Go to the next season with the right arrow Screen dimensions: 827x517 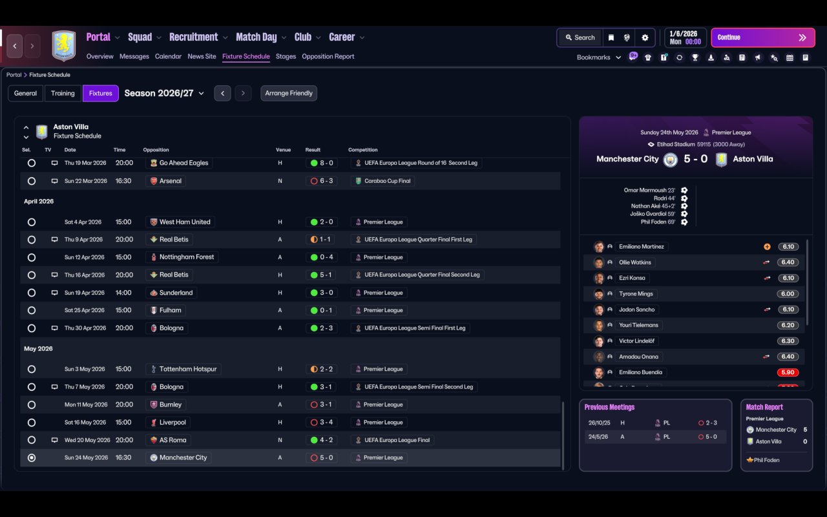[243, 93]
